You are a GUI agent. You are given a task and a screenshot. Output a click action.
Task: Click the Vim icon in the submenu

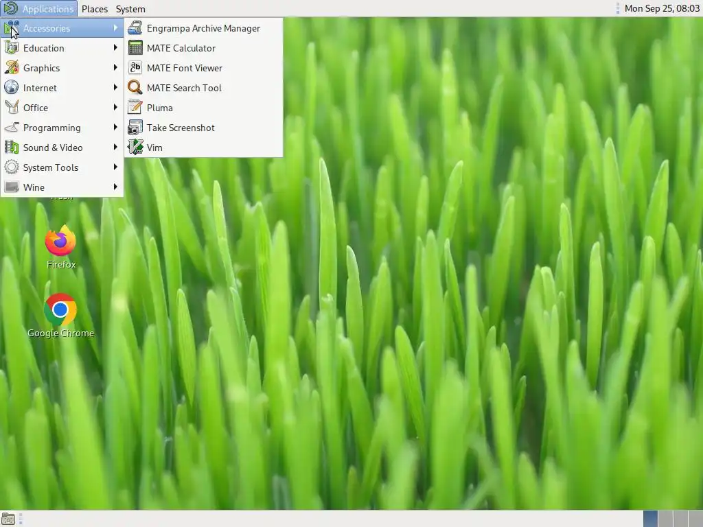click(x=135, y=148)
